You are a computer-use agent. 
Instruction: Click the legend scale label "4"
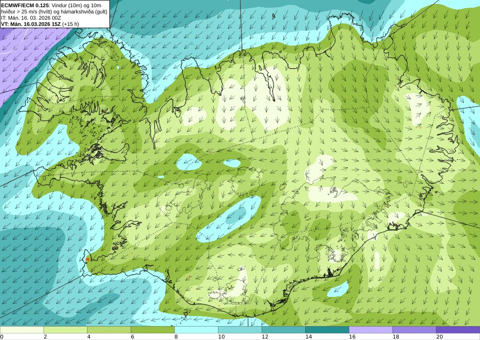[x=89, y=337]
